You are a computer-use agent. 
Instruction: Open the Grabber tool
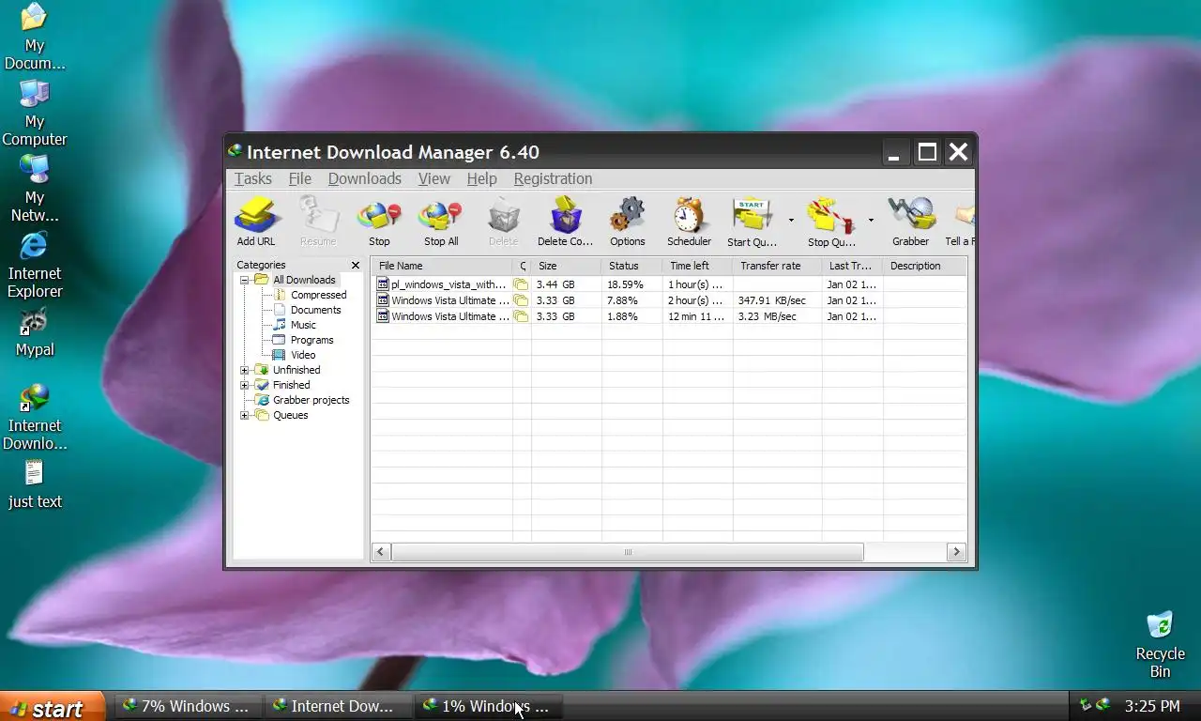[x=910, y=222]
